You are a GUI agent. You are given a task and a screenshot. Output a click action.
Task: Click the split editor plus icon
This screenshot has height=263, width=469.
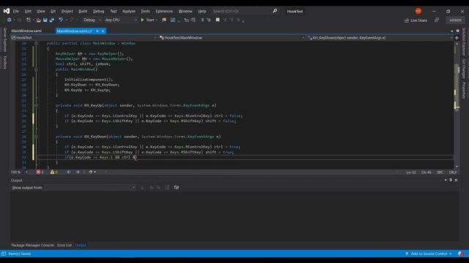pyautogui.click(x=457, y=38)
